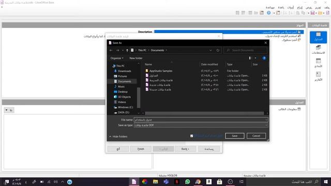Open the مساعدة (Help) menu in menu bar
This screenshot has width=331, height=186.
(270, 7)
